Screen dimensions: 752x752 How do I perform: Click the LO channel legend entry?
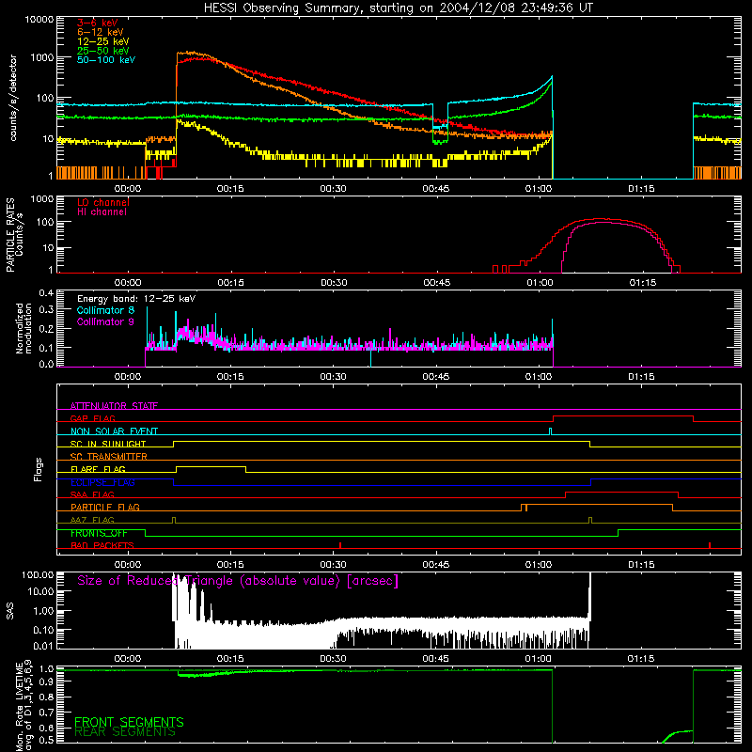[103, 202]
